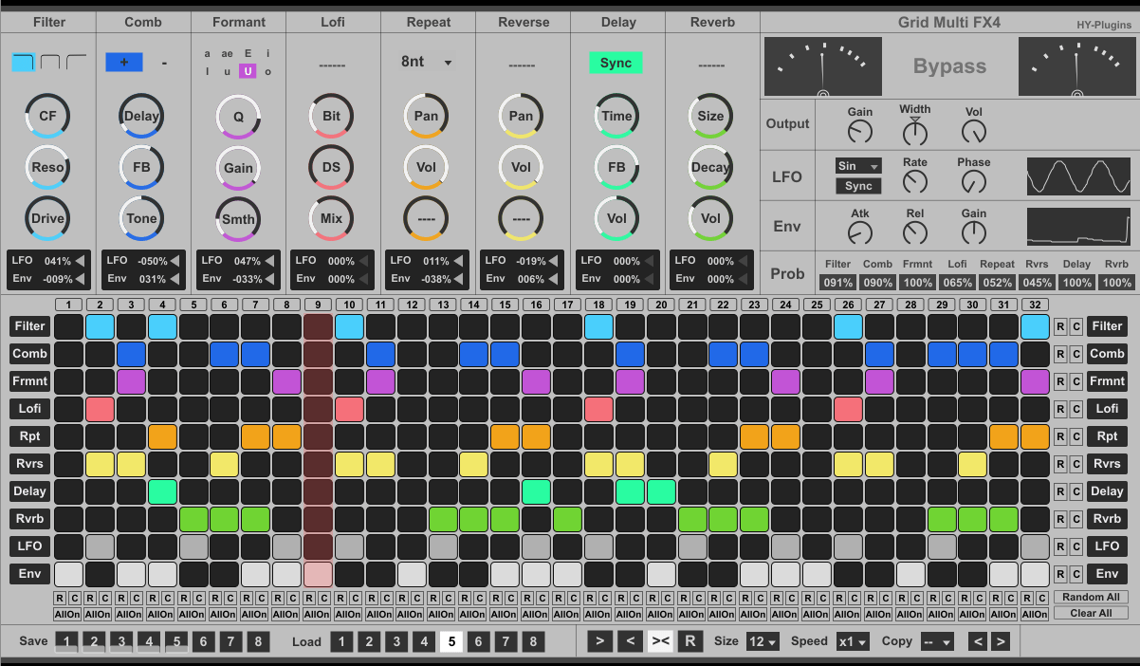Open the LFO Sin waveform dropdown
Screen dimensions: 1140x666
point(858,166)
